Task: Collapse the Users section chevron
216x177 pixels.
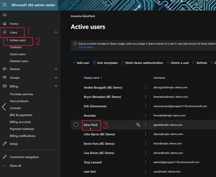Action: tap(56, 32)
